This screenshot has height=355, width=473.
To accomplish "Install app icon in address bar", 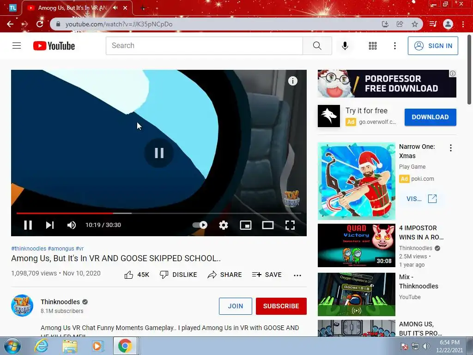I will click(x=385, y=24).
